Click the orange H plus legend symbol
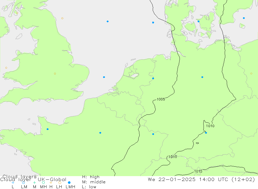This screenshot has height=189, width=258. click(x=51, y=183)
